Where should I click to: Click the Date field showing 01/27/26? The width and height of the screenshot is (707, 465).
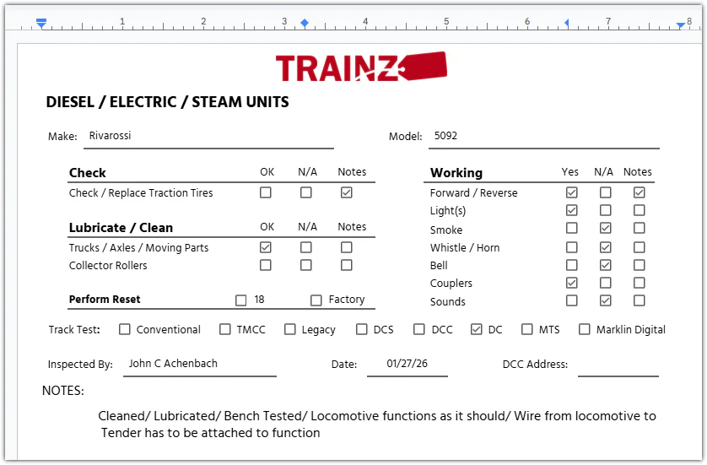point(406,365)
